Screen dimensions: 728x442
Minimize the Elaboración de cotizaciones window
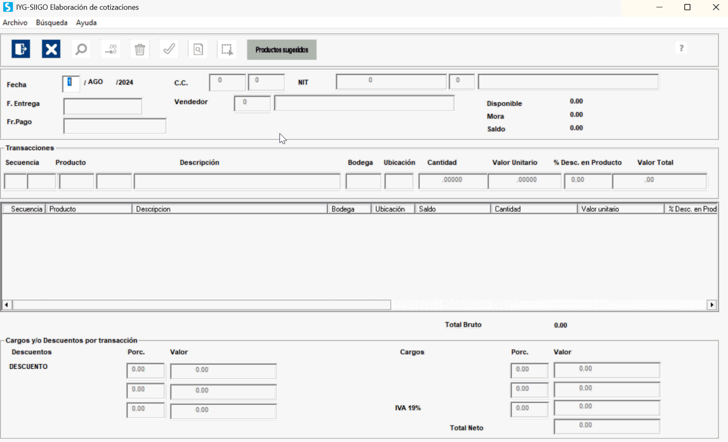659,7
